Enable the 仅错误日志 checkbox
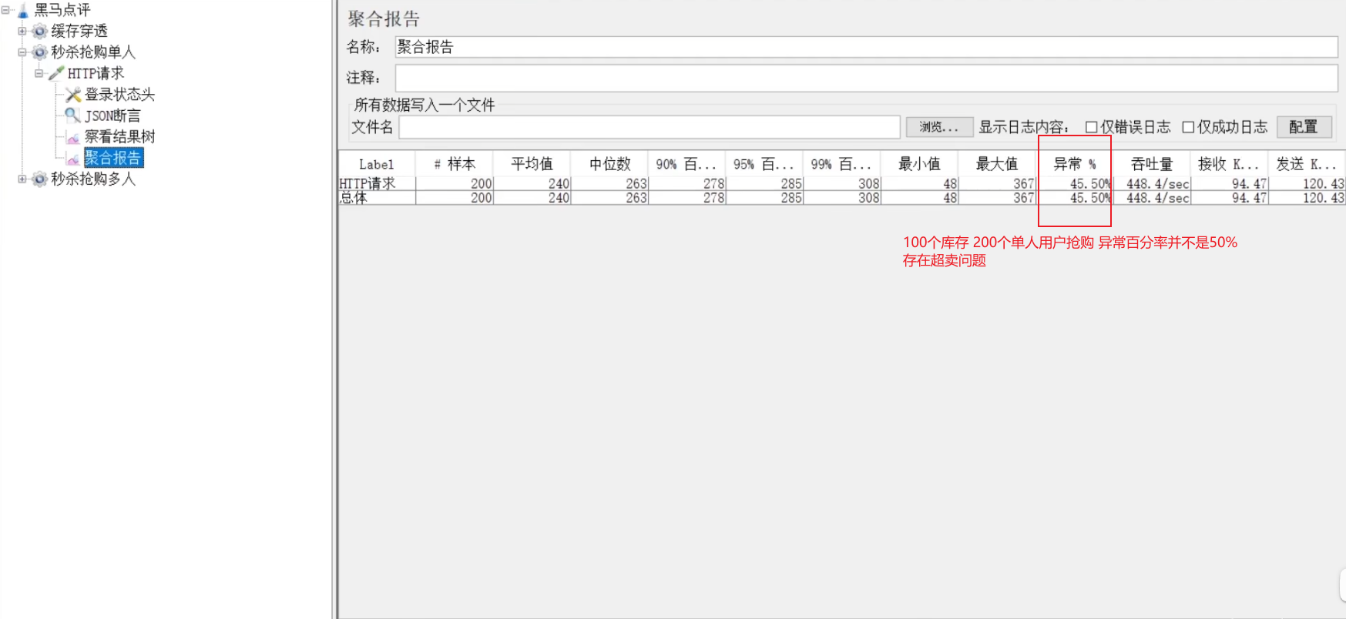Viewport: 1346px width, 619px height. coord(1091,127)
